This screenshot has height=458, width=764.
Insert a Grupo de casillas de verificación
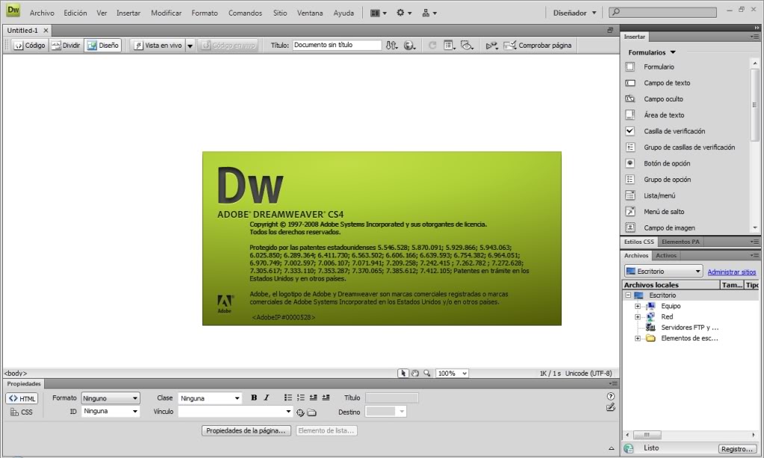tap(688, 147)
